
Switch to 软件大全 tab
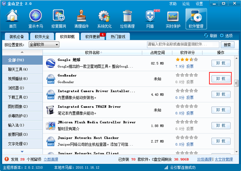tap(42, 37)
